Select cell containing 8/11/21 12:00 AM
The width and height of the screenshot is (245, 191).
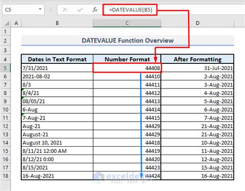[57, 151]
